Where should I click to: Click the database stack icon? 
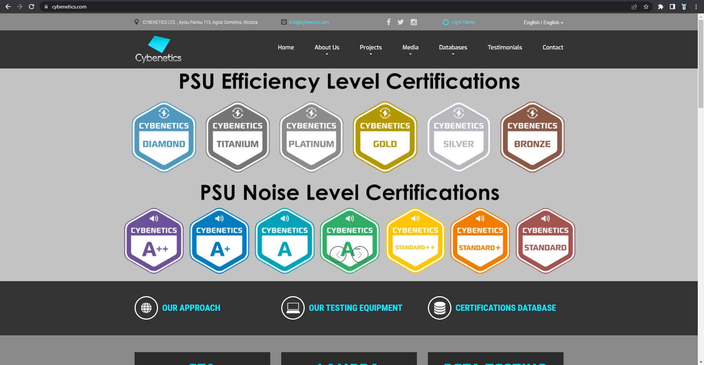440,308
